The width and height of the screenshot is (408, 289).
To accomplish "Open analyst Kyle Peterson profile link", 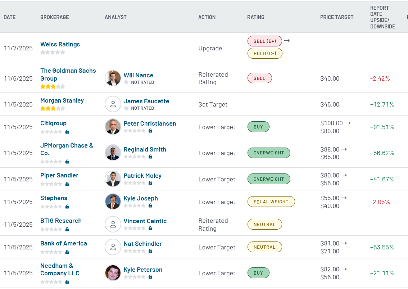I will pyautogui.click(x=143, y=270).
